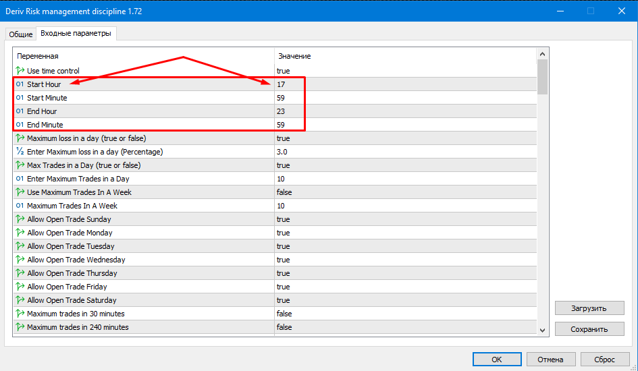The image size is (638, 371).
Task: Click the 'Allow Open Trade Monday' row label
Action: coord(70,233)
